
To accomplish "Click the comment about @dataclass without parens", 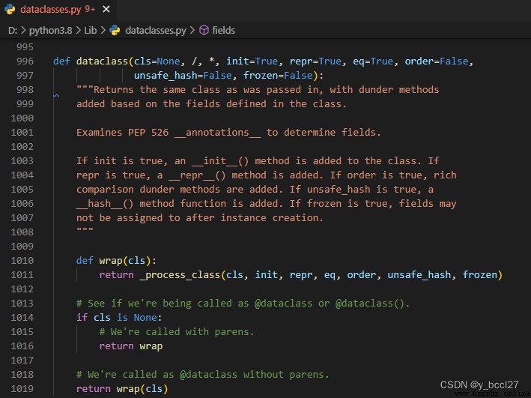I will (202, 375).
